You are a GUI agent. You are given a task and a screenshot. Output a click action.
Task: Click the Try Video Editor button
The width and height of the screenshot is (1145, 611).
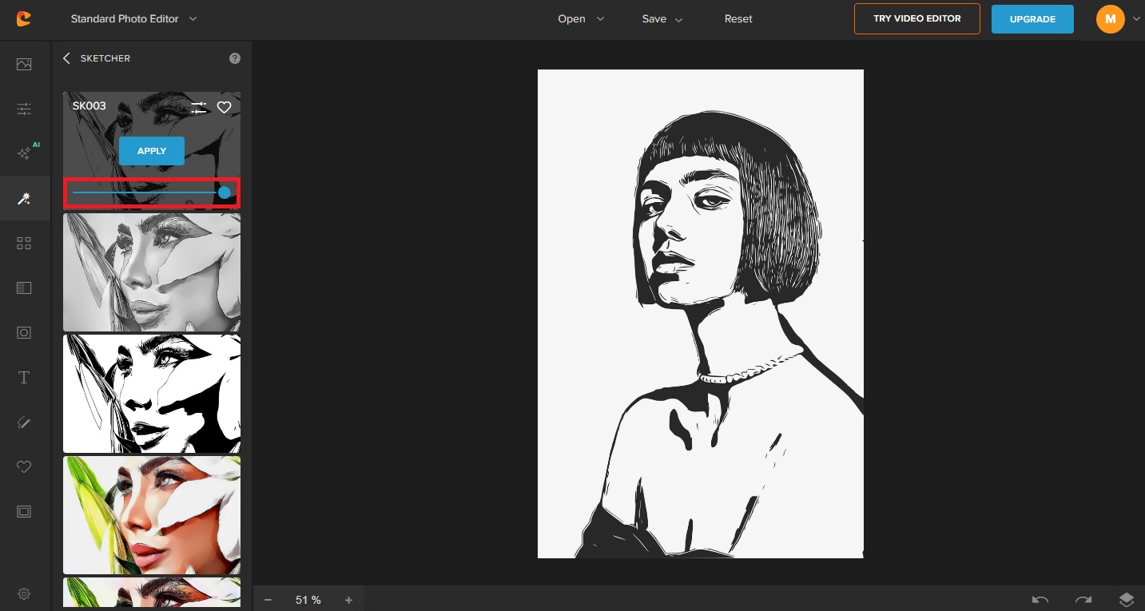(x=916, y=18)
